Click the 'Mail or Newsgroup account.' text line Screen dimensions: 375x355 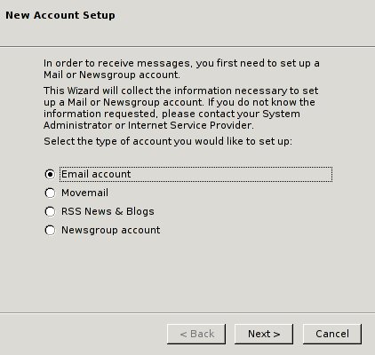coord(112,75)
